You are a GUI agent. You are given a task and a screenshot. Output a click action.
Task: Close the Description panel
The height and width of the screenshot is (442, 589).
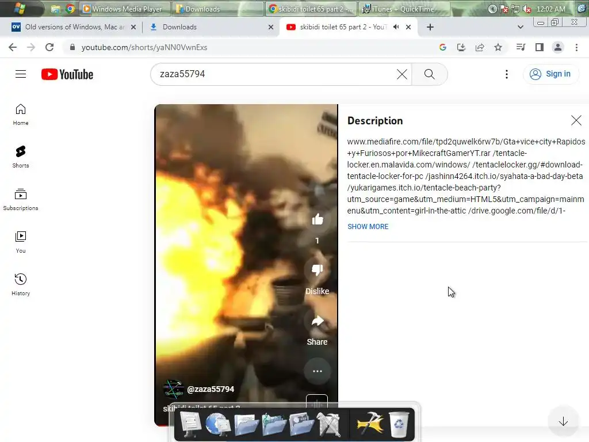click(576, 121)
